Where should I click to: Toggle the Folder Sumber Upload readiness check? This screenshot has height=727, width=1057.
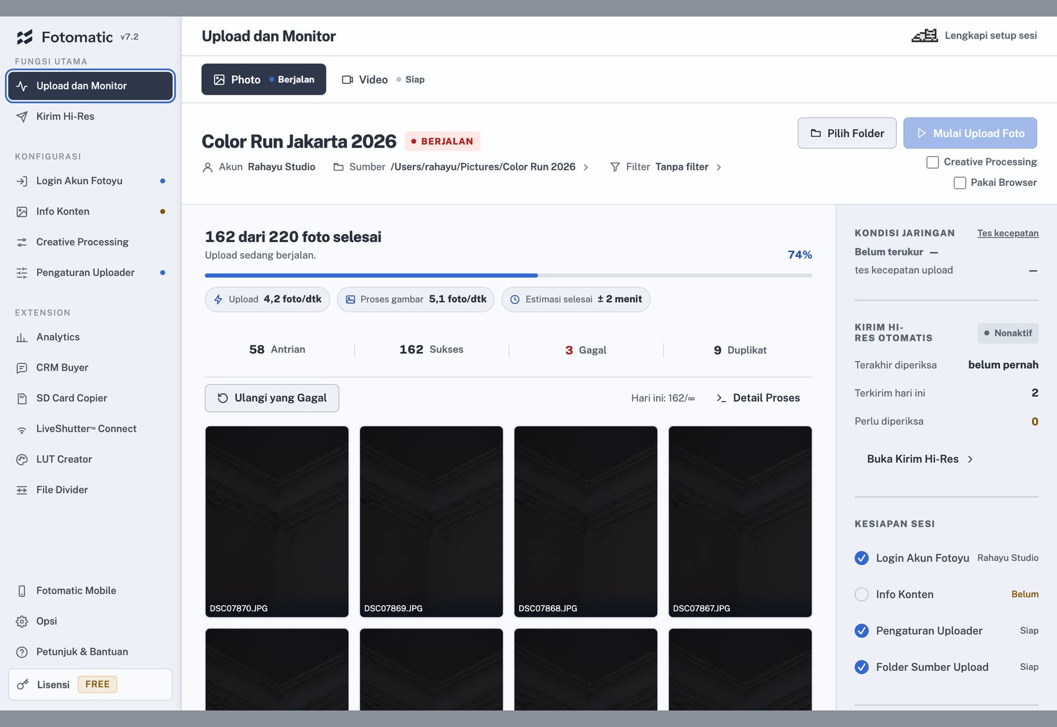pyautogui.click(x=862, y=667)
